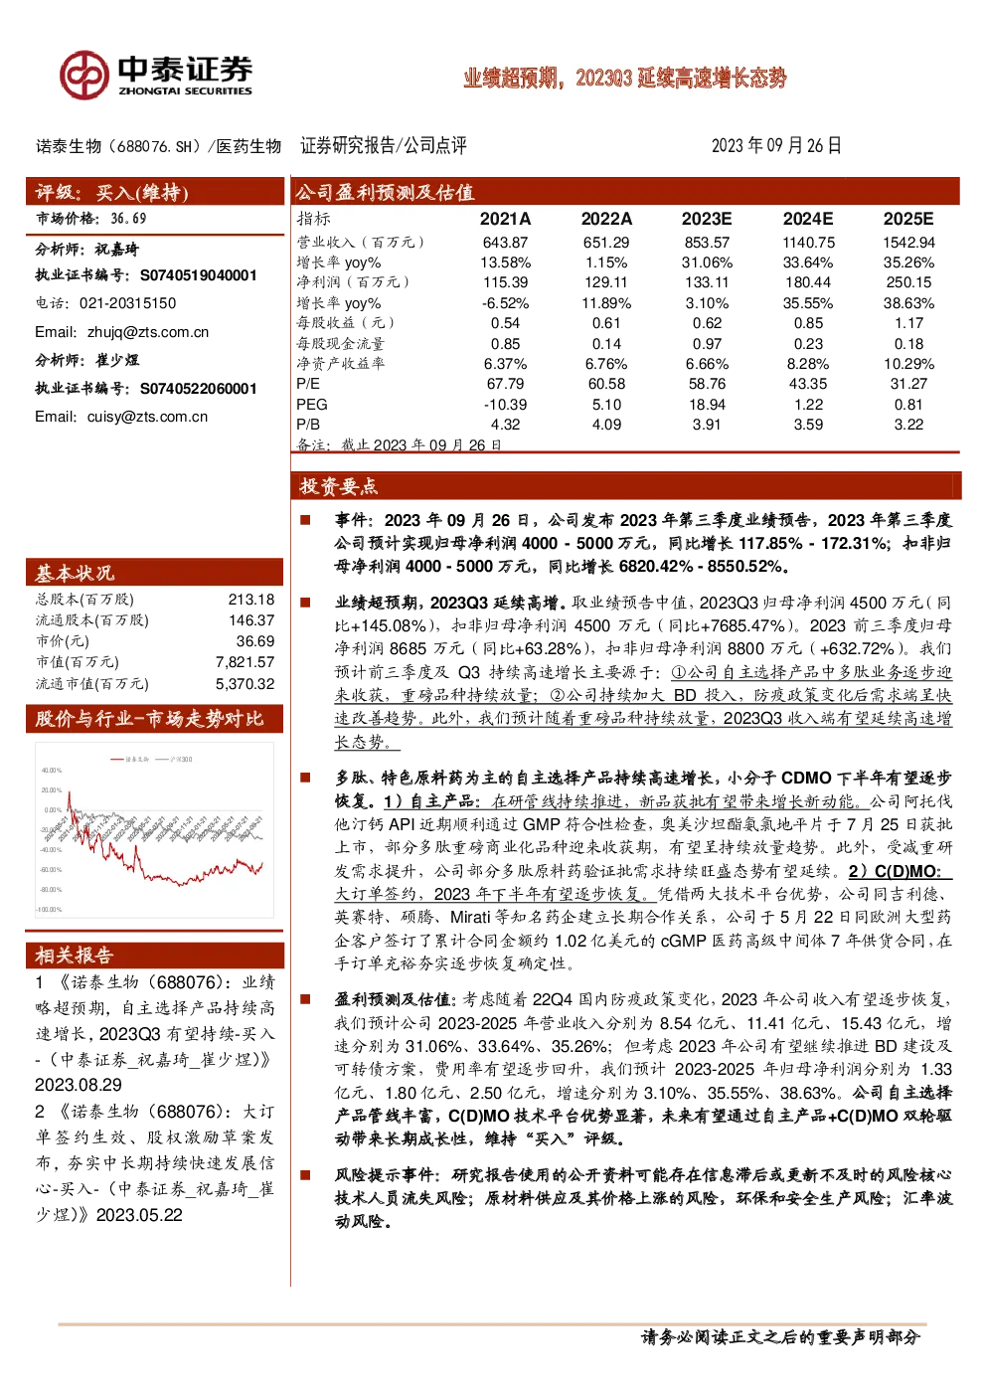The width and height of the screenshot is (986, 1395).
Task: Select certificate number S0740522060001
Action: tap(199, 389)
